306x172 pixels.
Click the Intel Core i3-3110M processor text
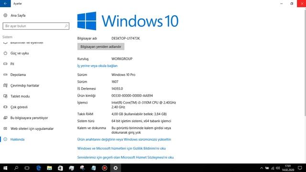coord(143,105)
